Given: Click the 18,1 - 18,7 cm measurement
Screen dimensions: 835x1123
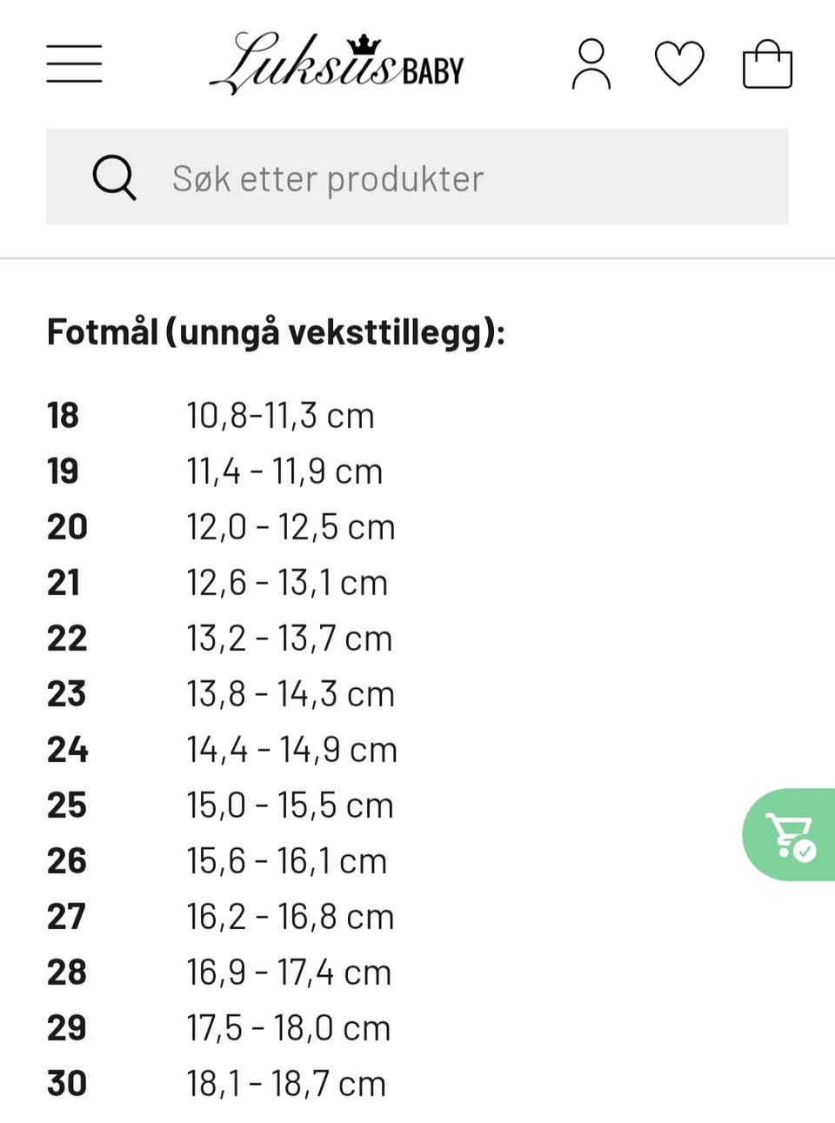Looking at the screenshot, I should coord(286,1084).
